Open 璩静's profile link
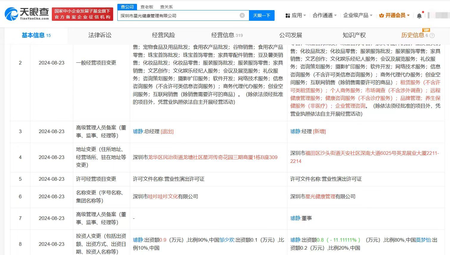450x255 pixels. pyautogui.click(x=138, y=131)
